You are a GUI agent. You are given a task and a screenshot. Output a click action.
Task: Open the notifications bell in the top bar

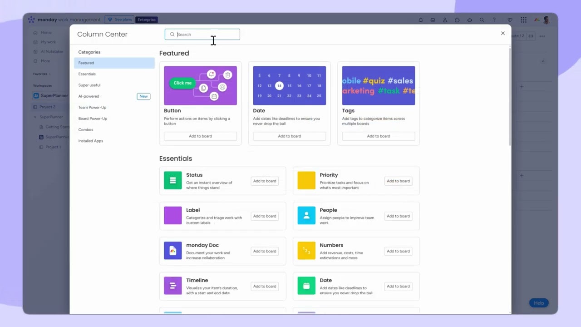(420, 20)
